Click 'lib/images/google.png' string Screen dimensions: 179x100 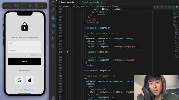click(x=124, y=47)
